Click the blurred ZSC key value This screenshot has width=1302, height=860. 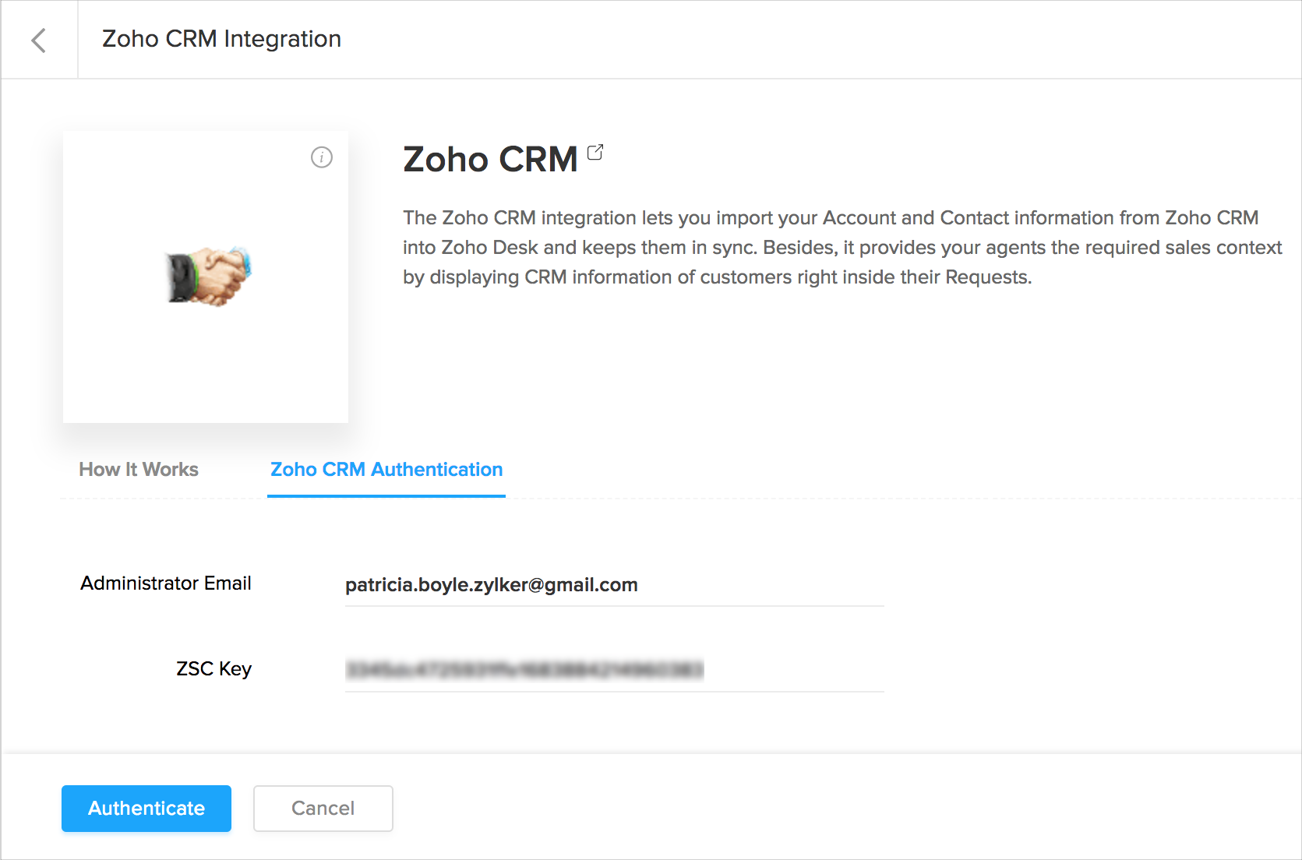pyautogui.click(x=524, y=670)
